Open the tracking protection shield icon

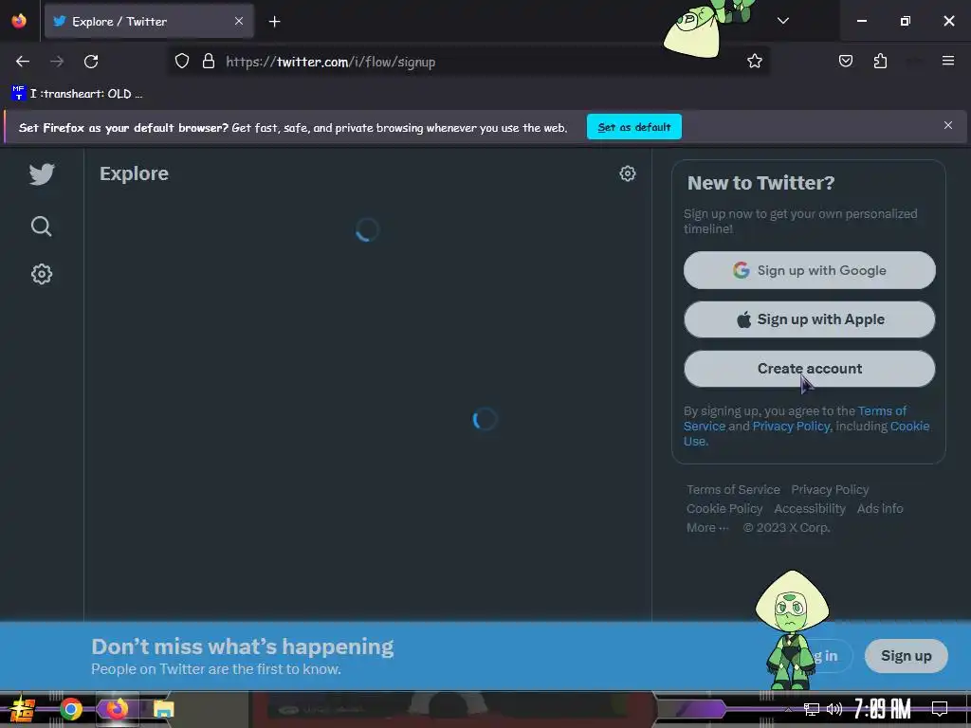coord(181,62)
